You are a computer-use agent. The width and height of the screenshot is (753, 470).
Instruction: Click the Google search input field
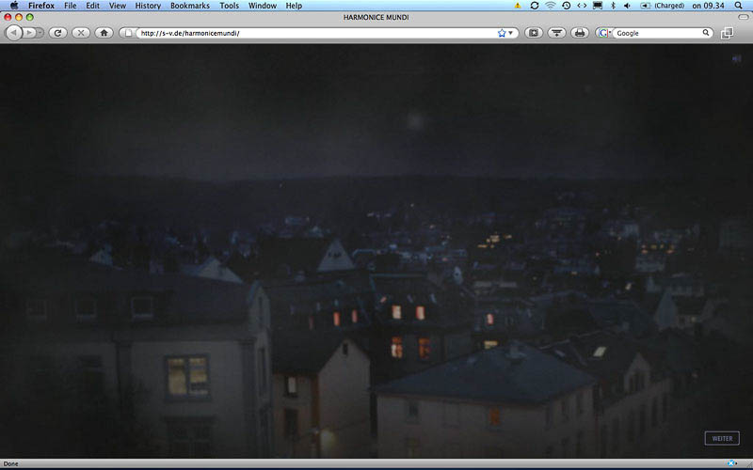[x=658, y=33]
